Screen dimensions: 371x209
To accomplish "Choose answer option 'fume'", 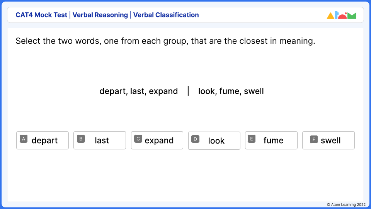I will click(x=271, y=140).
